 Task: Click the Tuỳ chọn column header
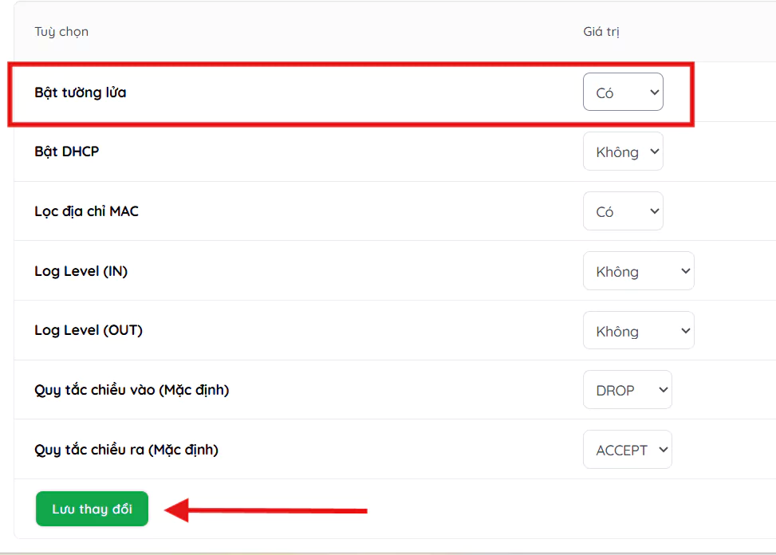tap(61, 32)
